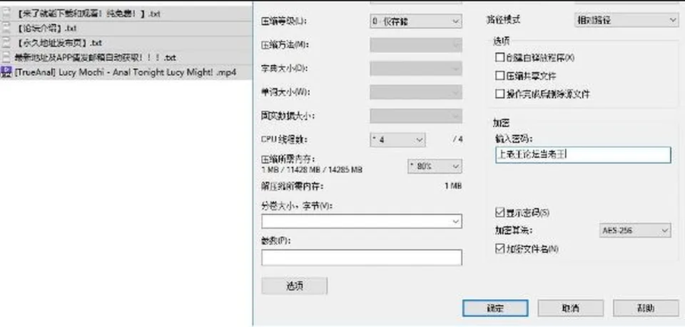Open the 压缩等级 dropdown showing 仅存储
The image size is (685, 327).
click(415, 21)
